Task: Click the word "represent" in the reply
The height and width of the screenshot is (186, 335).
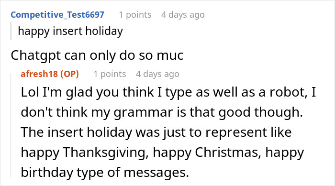Action: point(236,132)
